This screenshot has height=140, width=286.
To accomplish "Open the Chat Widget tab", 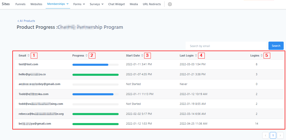I will click(116, 4).
